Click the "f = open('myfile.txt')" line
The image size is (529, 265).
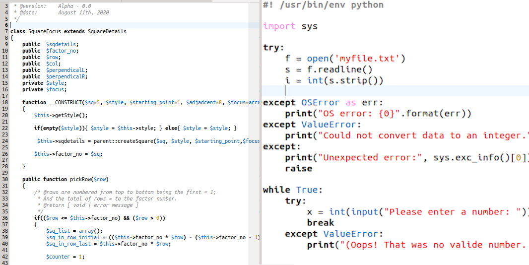[345, 59]
